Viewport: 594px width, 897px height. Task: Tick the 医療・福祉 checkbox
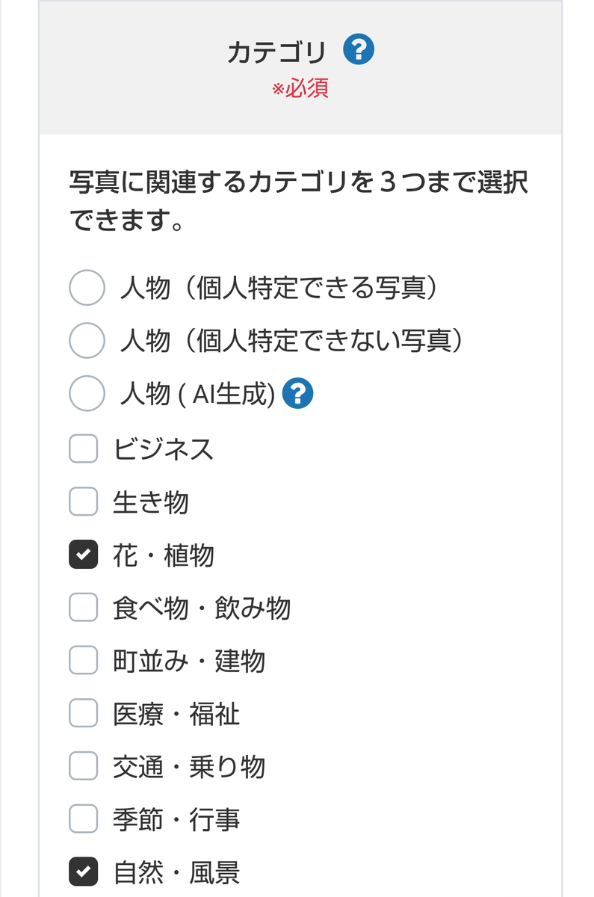click(84, 714)
